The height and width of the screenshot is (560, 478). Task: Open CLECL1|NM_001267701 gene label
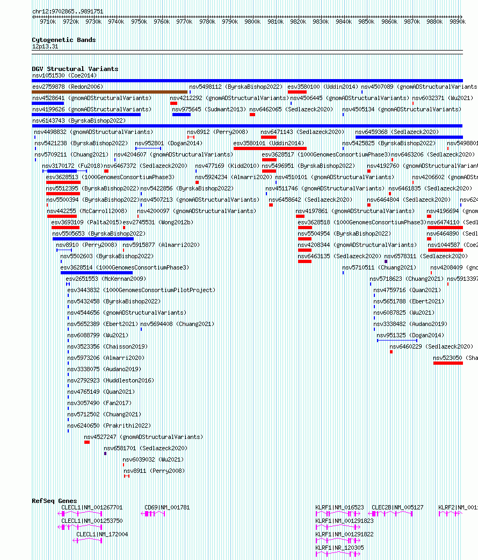point(92,507)
